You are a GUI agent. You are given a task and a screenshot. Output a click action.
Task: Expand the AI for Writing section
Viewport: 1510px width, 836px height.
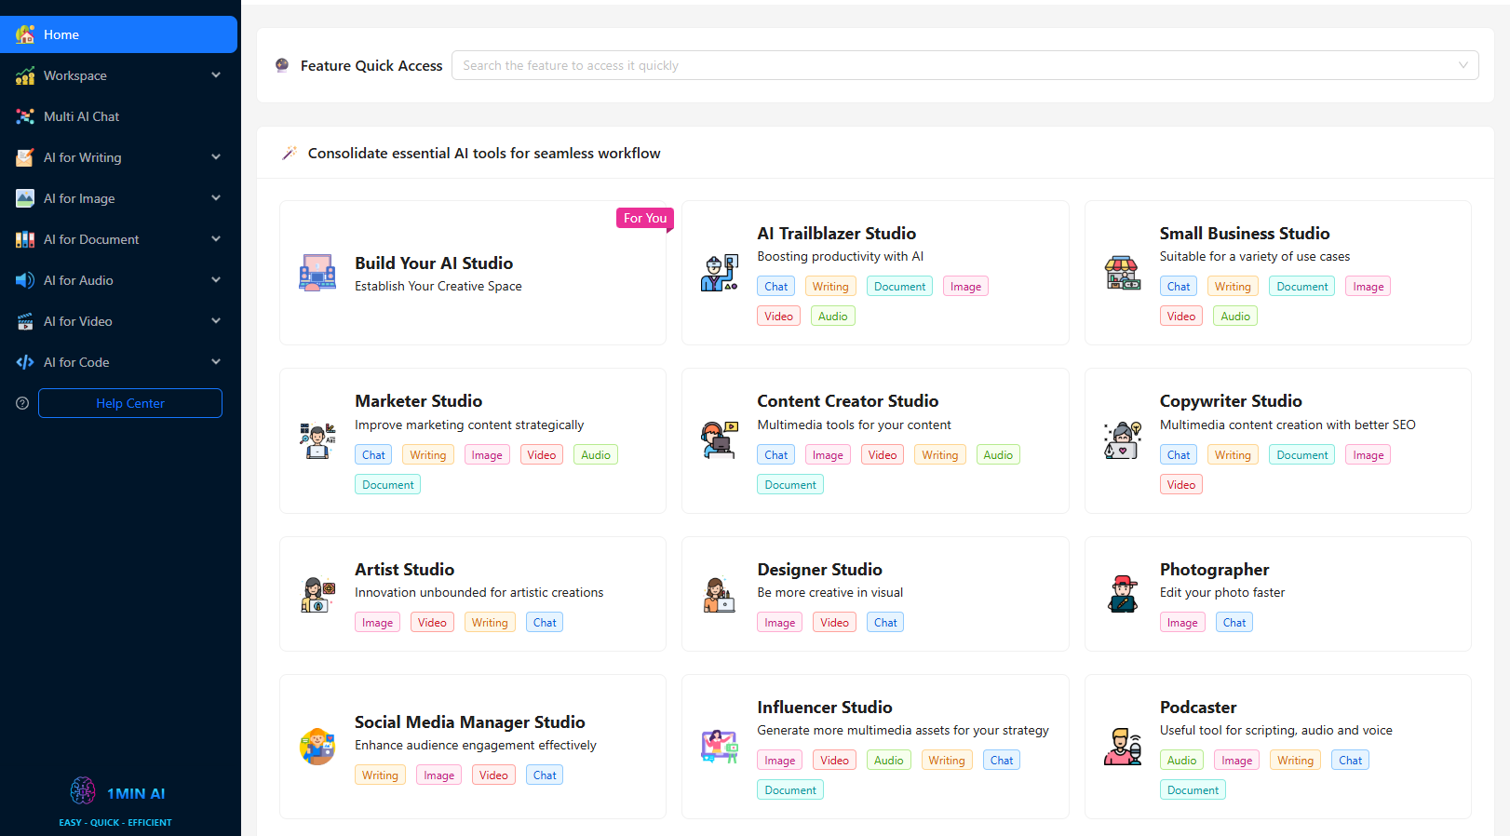tap(216, 157)
